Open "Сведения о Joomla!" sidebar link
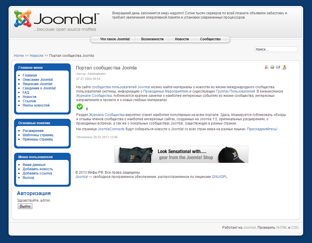This screenshot has height=243, width=312. 39,88
